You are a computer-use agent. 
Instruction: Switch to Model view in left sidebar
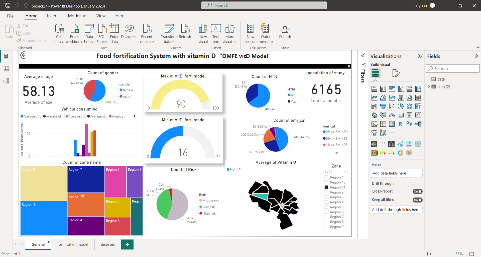point(7,81)
